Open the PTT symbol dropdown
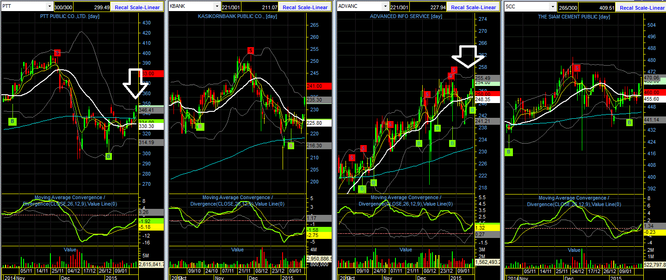This screenshot has width=666, height=280. (49, 6)
